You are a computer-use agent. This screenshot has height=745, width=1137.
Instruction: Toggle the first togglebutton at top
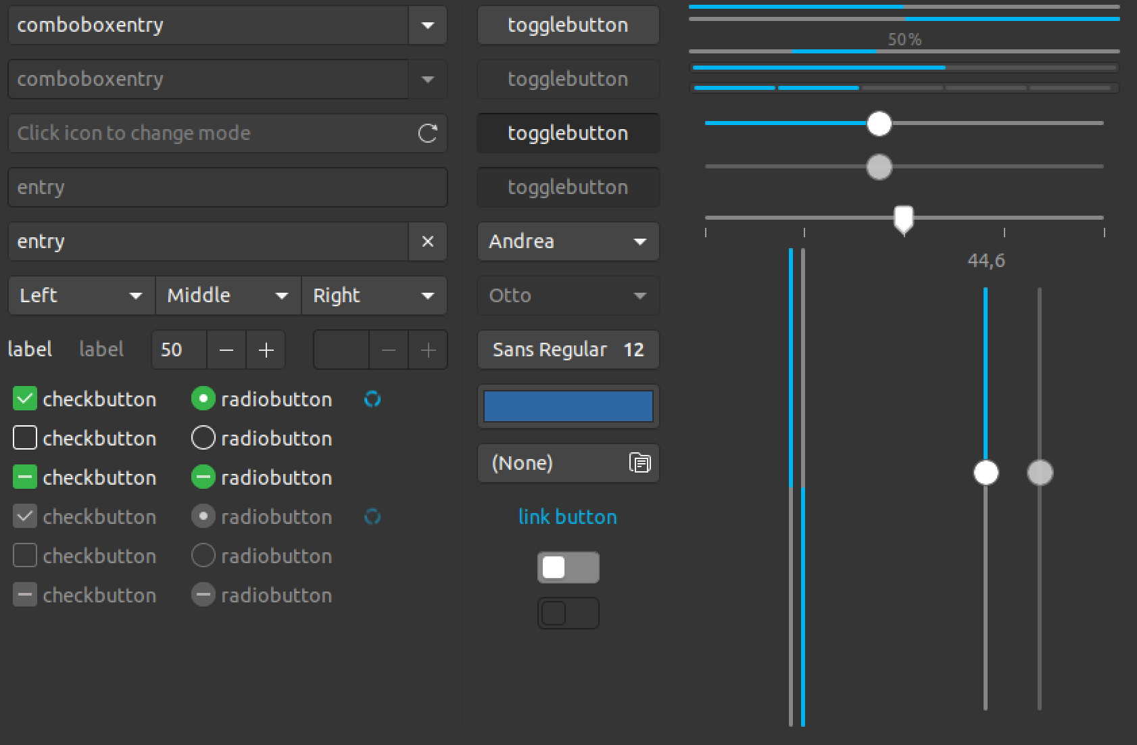tap(568, 25)
